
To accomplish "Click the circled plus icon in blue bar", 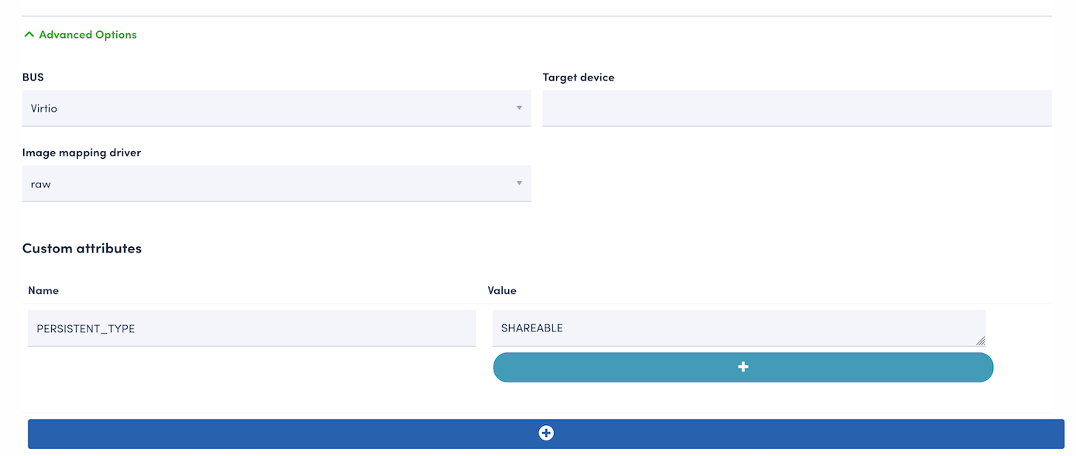I will tap(546, 434).
